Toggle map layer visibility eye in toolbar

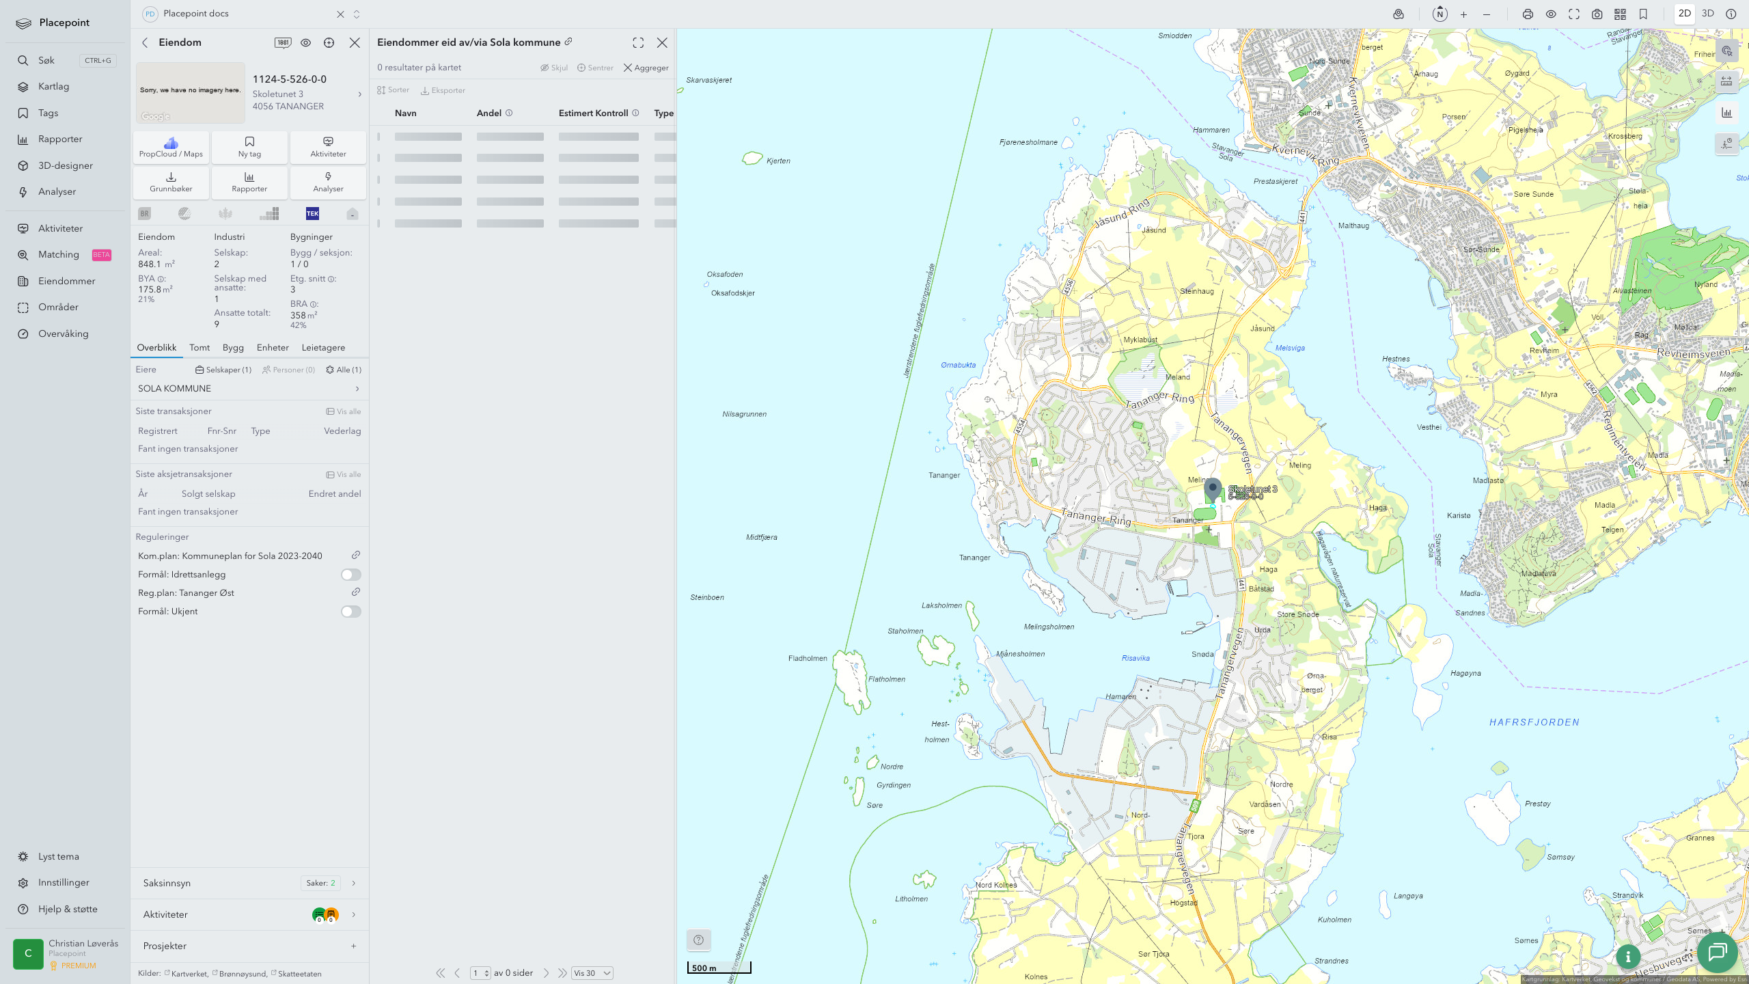tap(1551, 14)
